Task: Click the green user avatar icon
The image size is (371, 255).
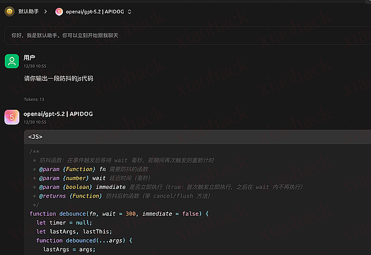Action: 12,61
